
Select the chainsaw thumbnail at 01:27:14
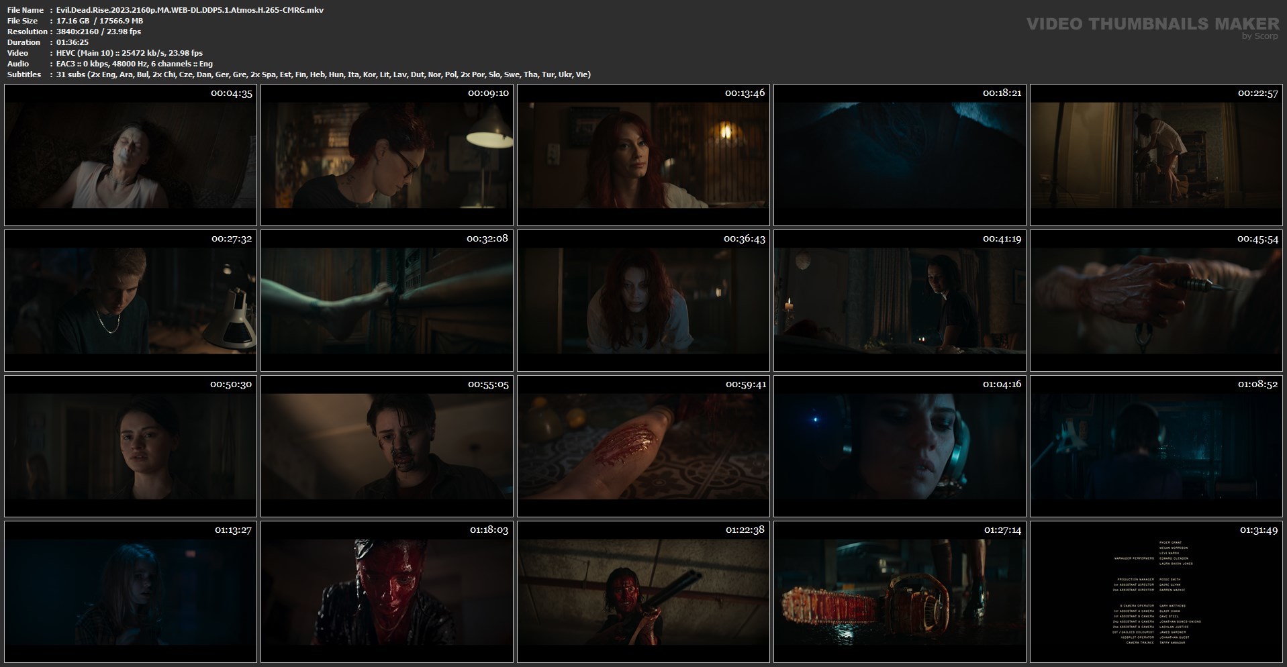900,592
